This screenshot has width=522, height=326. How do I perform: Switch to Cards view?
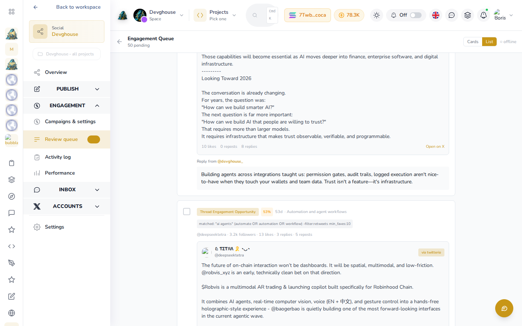[473, 42]
